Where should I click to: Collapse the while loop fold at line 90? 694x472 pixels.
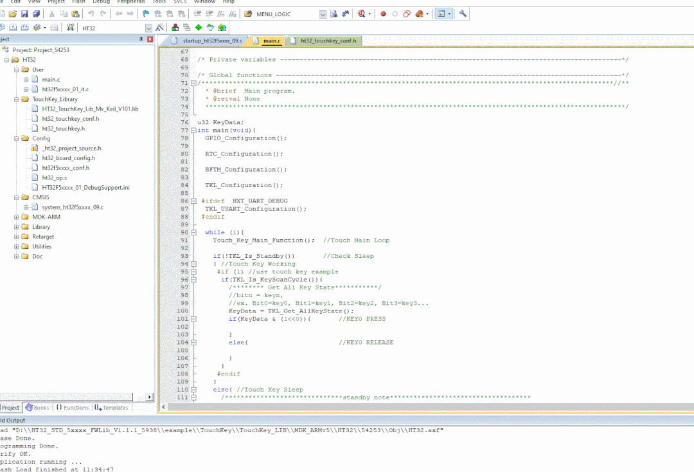193,232
